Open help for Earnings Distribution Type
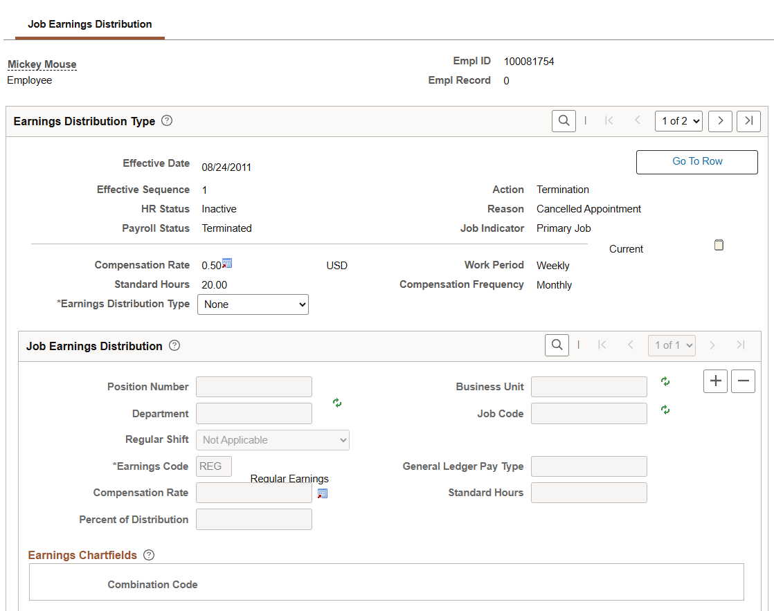This screenshot has width=774, height=611. [167, 120]
